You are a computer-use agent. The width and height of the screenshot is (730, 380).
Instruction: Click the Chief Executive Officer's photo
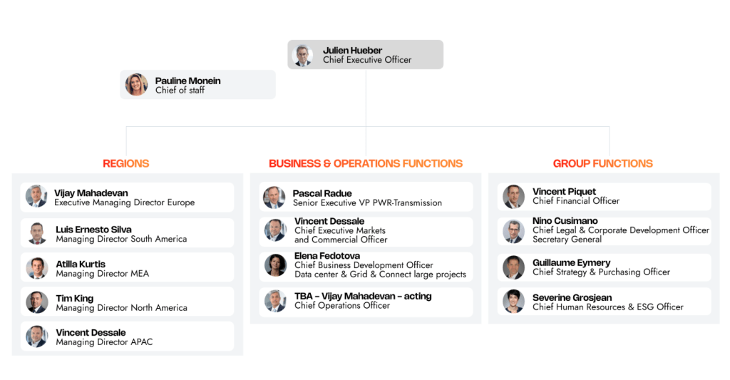click(x=303, y=55)
